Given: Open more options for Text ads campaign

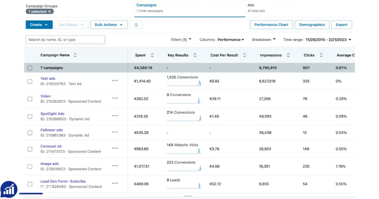Looking at the screenshot, I should point(115,80).
